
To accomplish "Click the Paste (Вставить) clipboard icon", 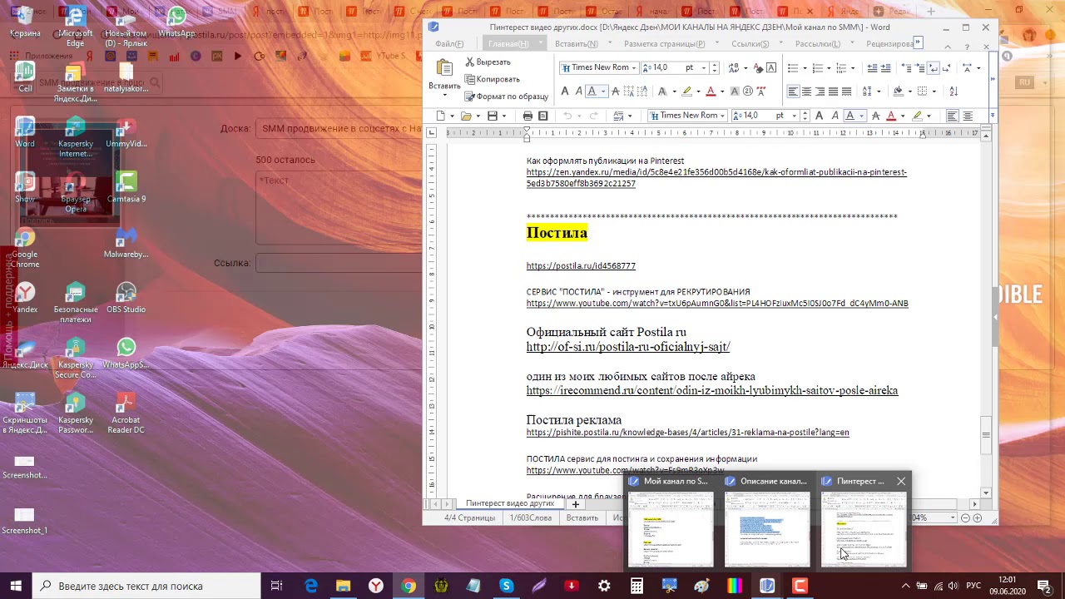I will pyautogui.click(x=444, y=69).
